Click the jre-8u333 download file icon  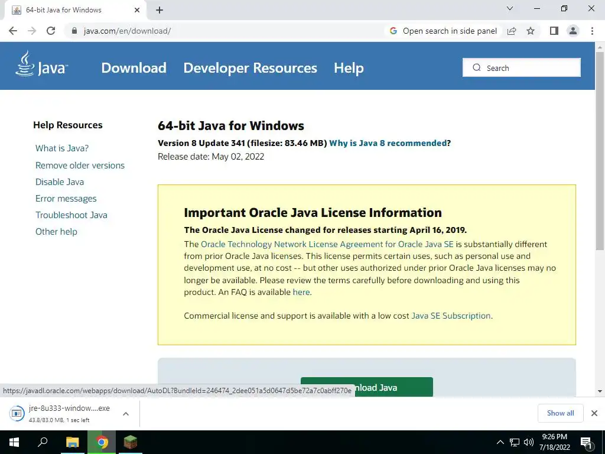tap(17, 413)
